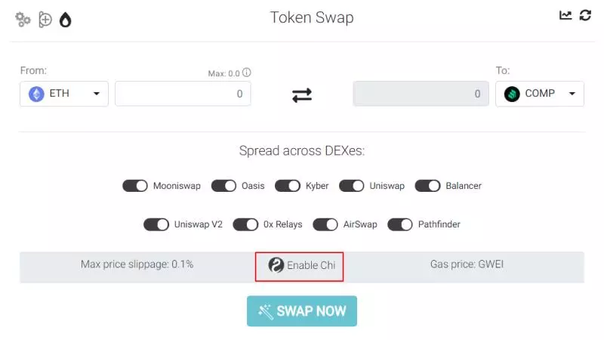Click the Max price slippage setting

point(137,264)
